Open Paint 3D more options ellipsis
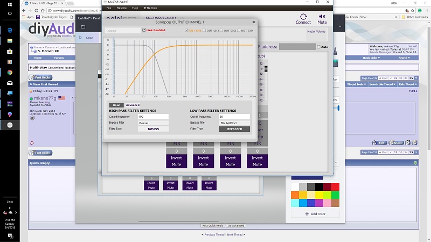The width and height of the screenshot is (431, 242). click(339, 27)
